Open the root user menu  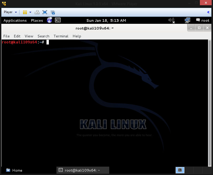(x=205, y=21)
